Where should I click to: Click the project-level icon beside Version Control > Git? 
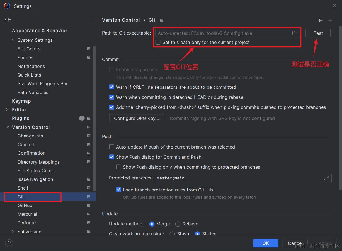(x=162, y=20)
